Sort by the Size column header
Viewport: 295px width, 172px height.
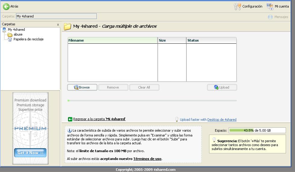172,40
